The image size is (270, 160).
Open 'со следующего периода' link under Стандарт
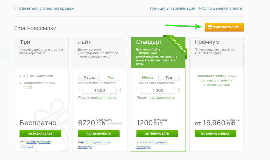click(x=152, y=145)
